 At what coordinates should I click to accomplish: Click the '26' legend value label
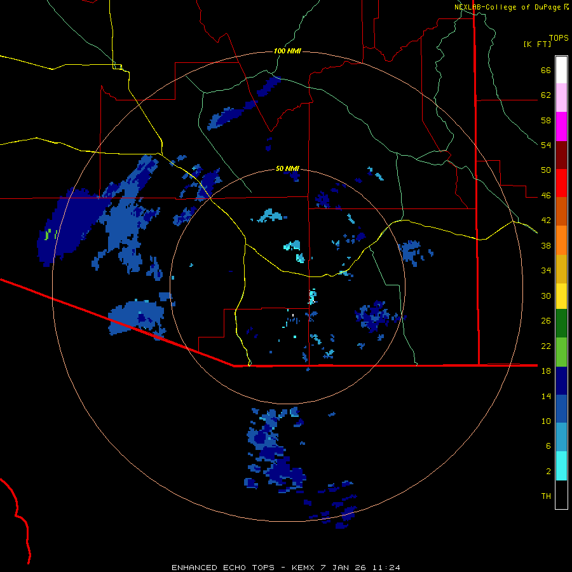(546, 321)
